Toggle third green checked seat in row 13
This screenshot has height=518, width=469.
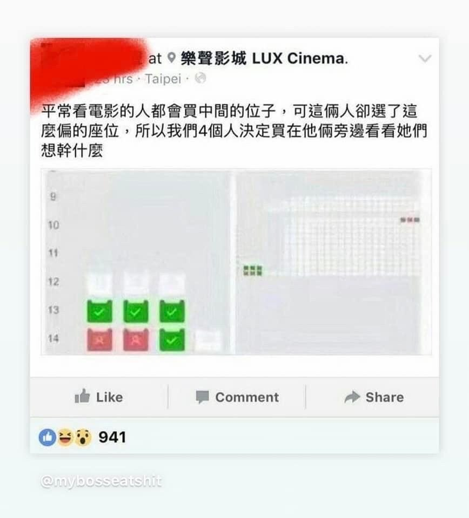[172, 311]
